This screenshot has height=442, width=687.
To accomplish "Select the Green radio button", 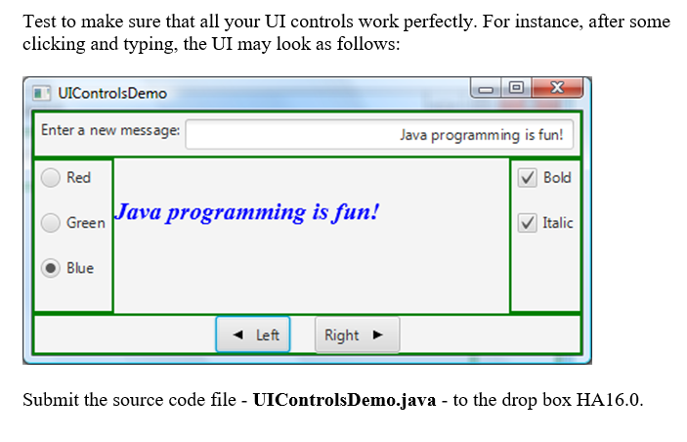I will [51, 223].
